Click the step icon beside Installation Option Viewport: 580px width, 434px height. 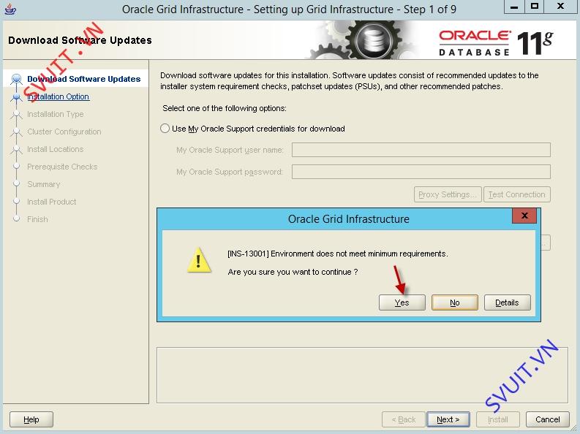(x=16, y=97)
